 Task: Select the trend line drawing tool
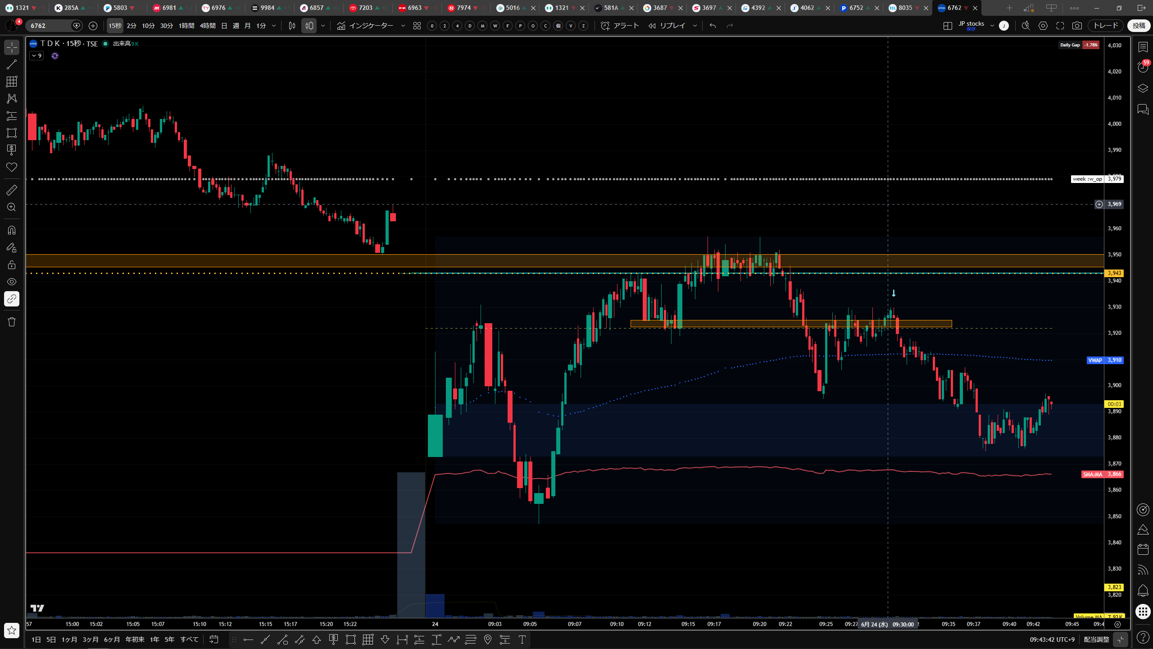[x=12, y=64]
